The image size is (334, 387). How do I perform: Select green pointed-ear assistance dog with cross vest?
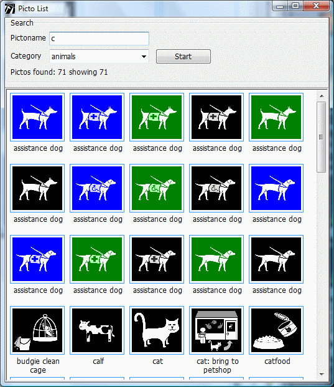coord(157,117)
